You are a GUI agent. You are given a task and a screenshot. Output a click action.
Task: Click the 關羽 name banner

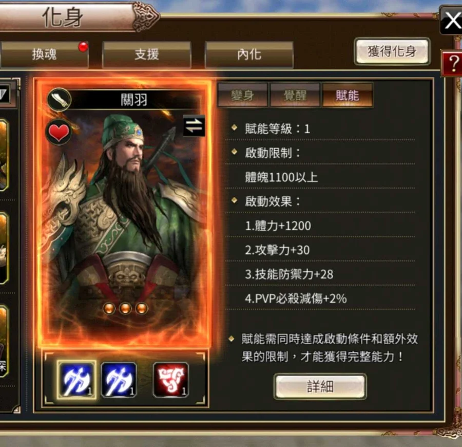click(x=134, y=100)
